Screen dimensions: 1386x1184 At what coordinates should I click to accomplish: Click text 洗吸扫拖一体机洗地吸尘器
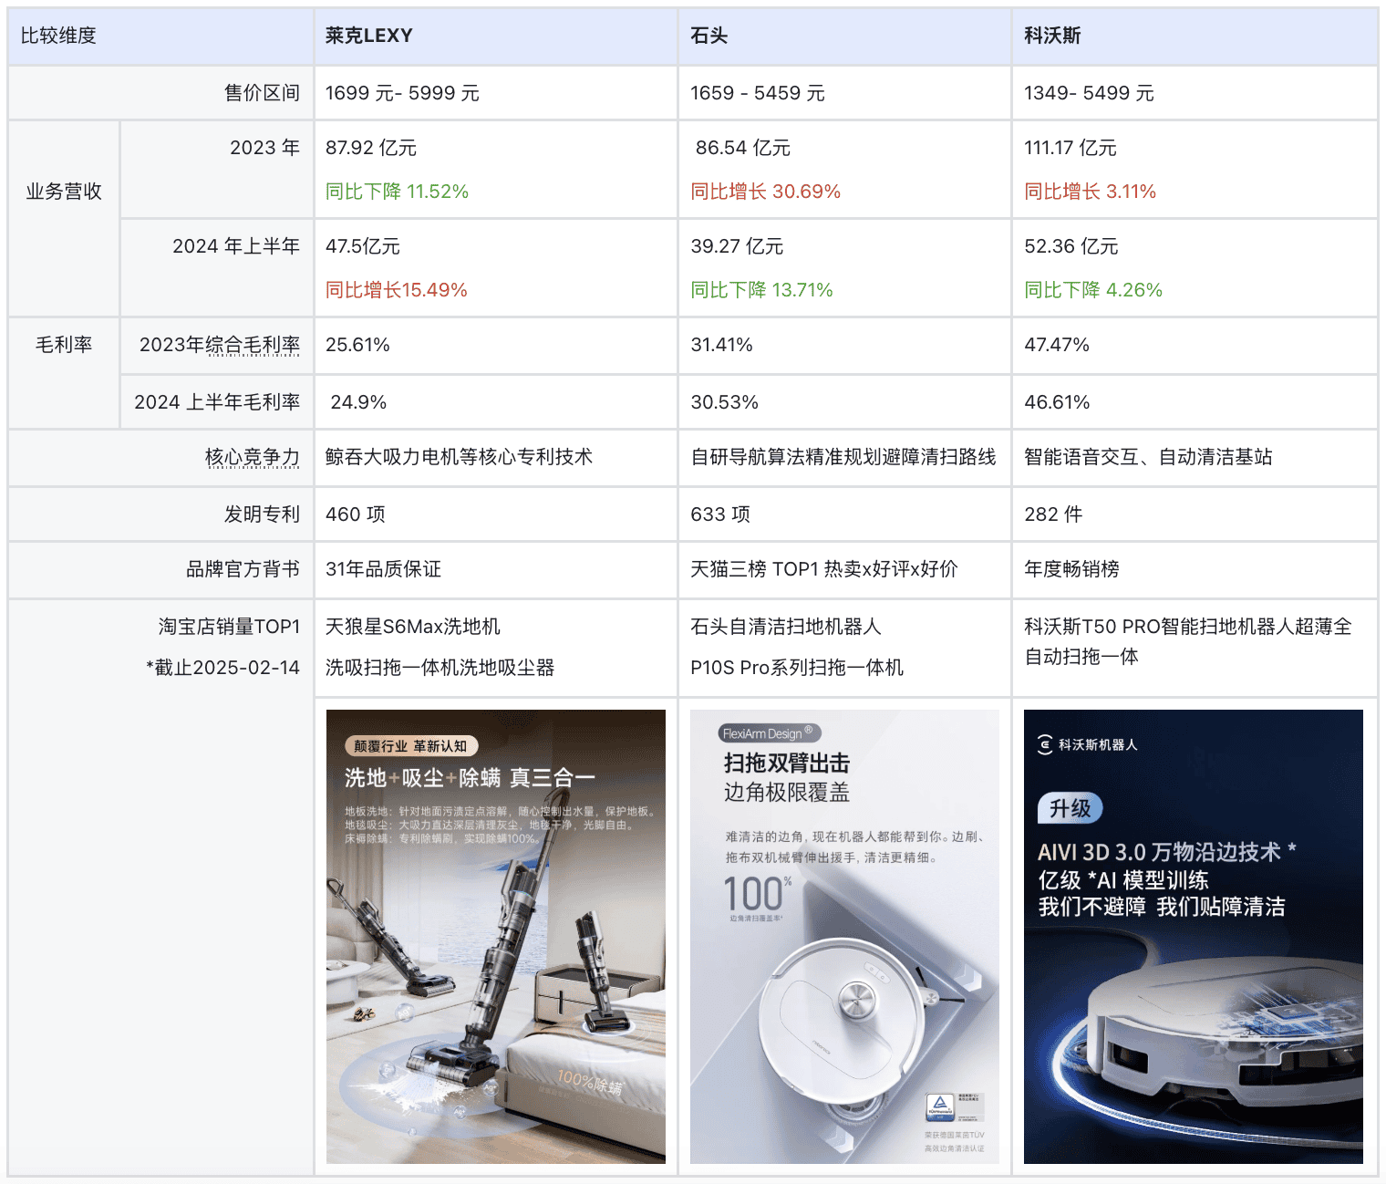(x=440, y=668)
